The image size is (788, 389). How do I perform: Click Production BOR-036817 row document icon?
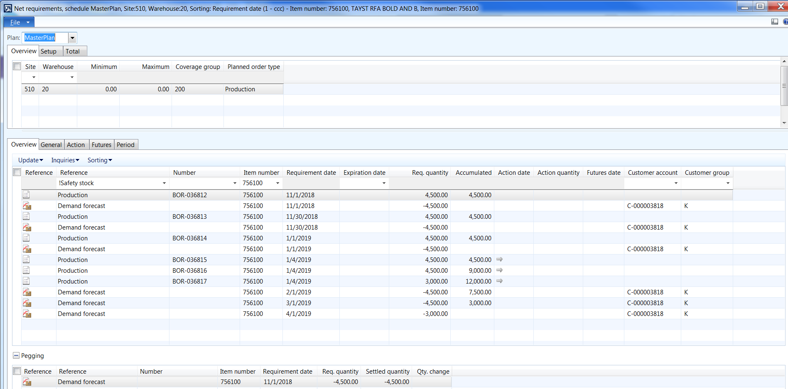[x=26, y=281]
